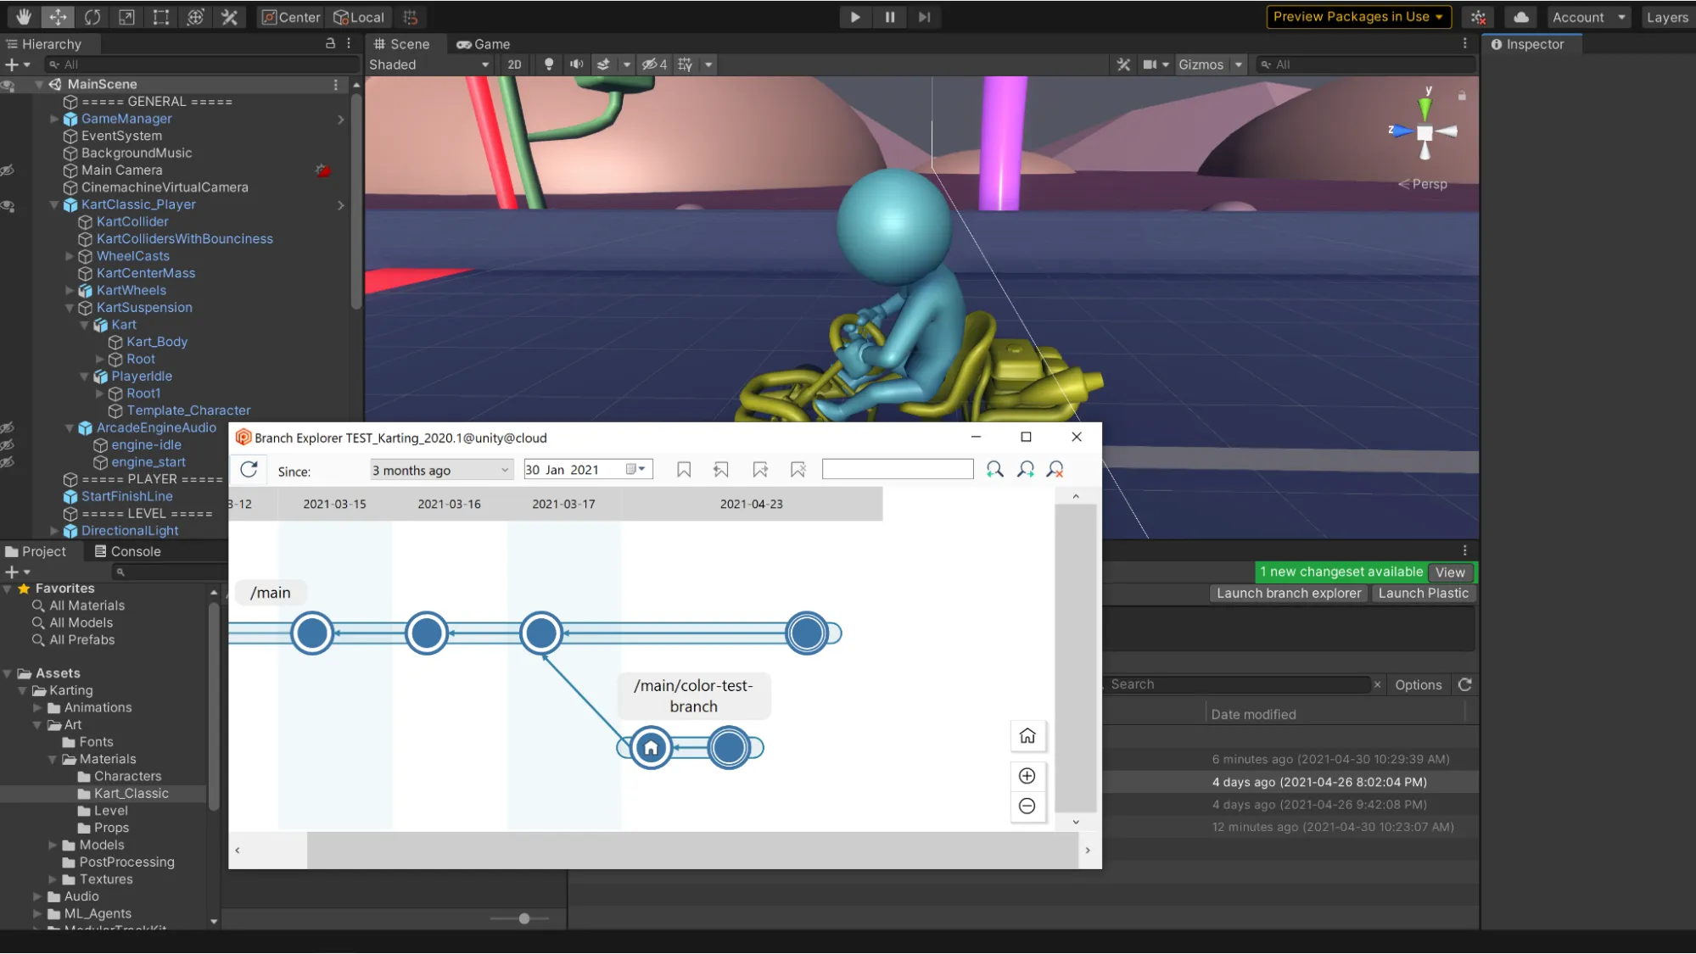The height and width of the screenshot is (954, 1696).
Task: Toggle scene lighting bulb icon
Action: [x=548, y=64]
